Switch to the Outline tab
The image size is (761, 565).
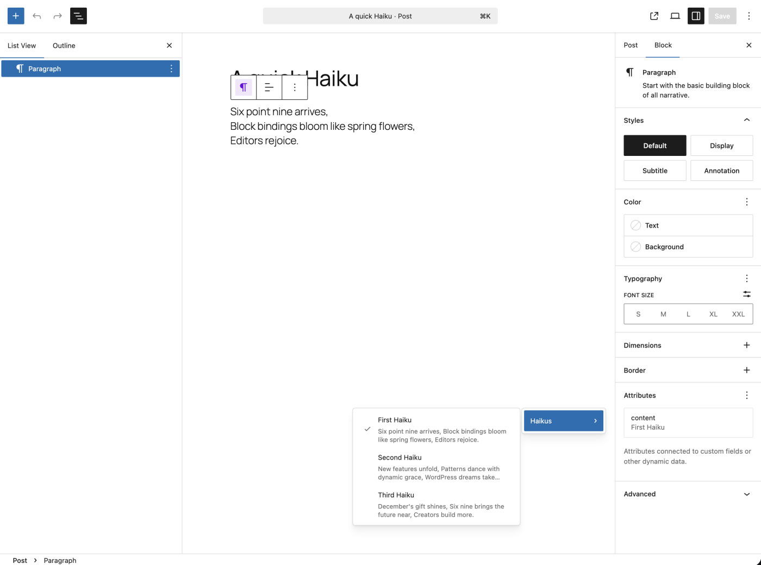[64, 46]
